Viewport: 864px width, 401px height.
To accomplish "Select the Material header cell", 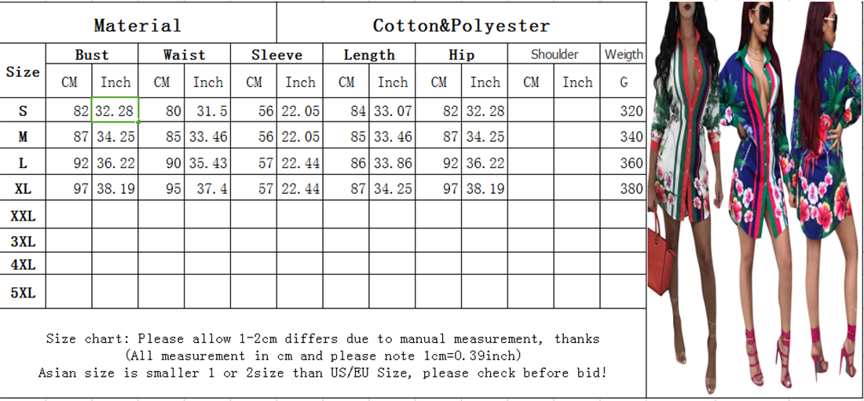I will point(137,25).
